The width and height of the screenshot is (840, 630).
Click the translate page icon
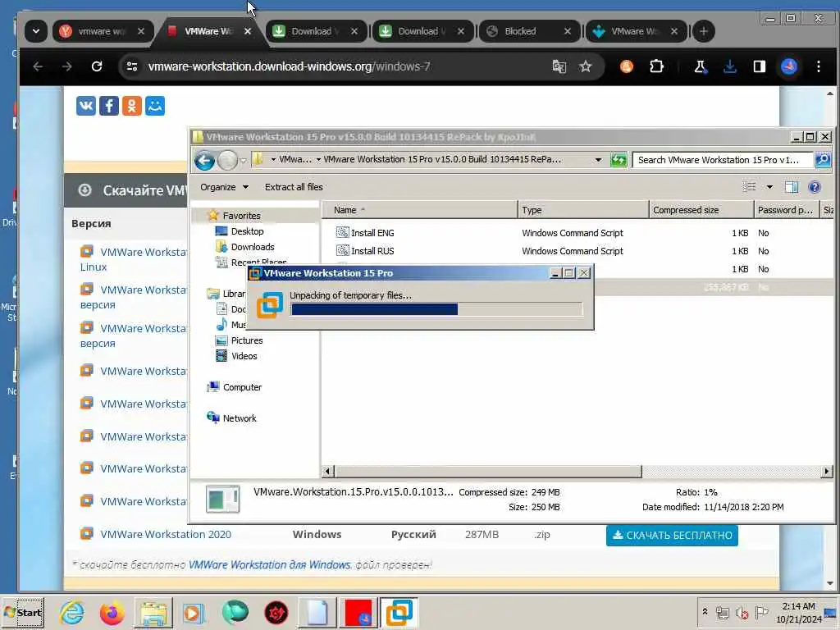click(559, 66)
